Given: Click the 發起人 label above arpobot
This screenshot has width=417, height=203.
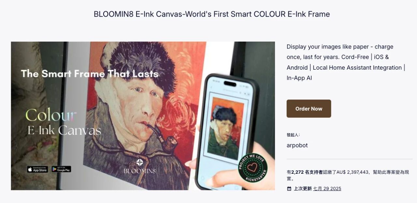Looking at the screenshot, I should [293, 135].
